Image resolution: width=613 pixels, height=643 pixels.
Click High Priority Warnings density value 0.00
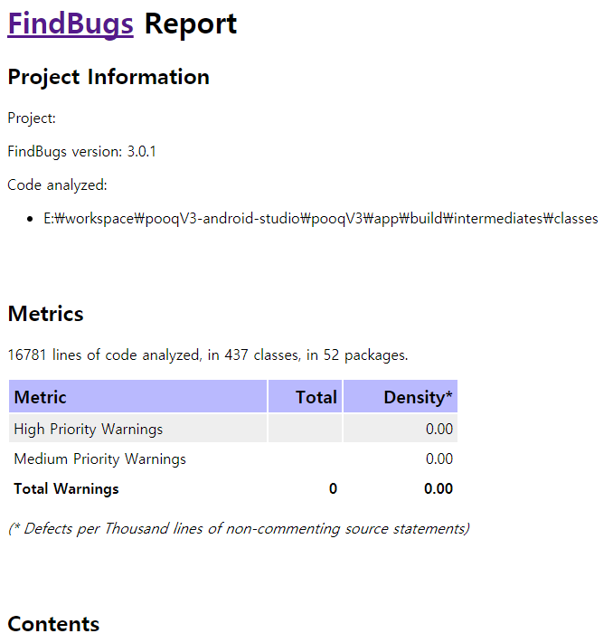point(439,429)
